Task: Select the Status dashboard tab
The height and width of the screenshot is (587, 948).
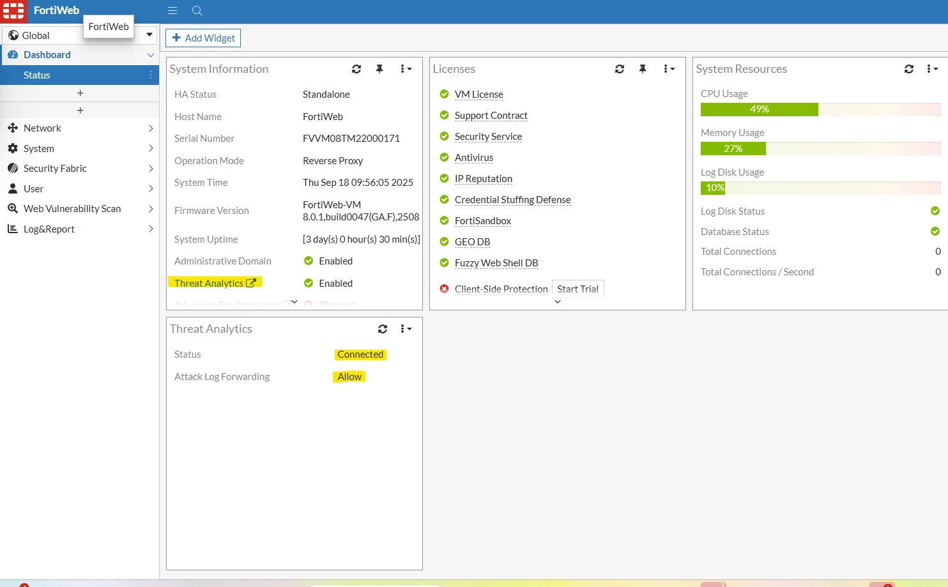Action: [79, 75]
